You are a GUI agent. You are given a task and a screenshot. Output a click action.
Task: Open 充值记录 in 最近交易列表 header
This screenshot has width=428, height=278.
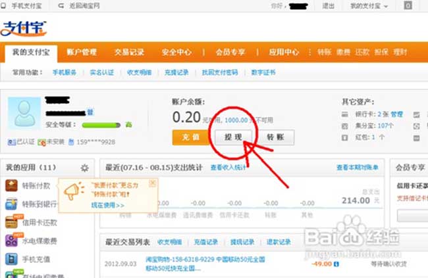[206, 242]
